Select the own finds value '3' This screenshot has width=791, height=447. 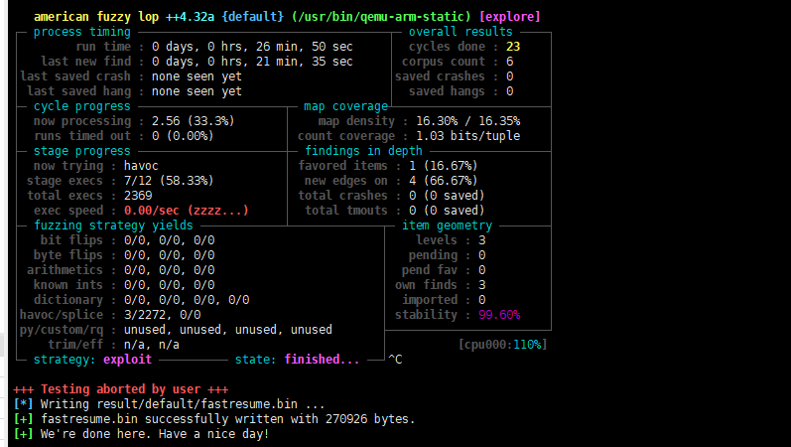[481, 285]
